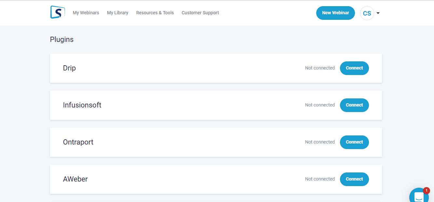Open My Webinars menu
This screenshot has width=434, height=202.
[86, 13]
